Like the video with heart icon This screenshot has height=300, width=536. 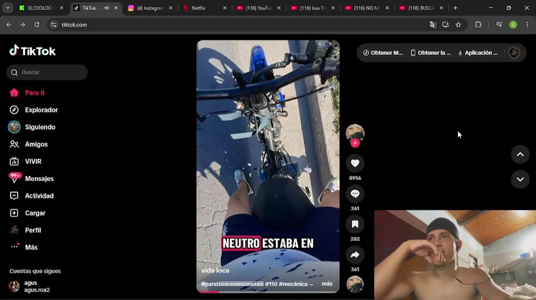pyautogui.click(x=355, y=163)
